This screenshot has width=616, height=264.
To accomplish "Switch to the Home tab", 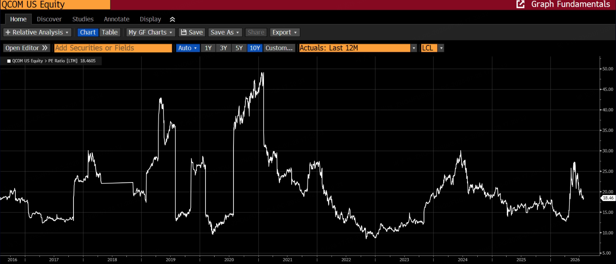I will tap(18, 19).
